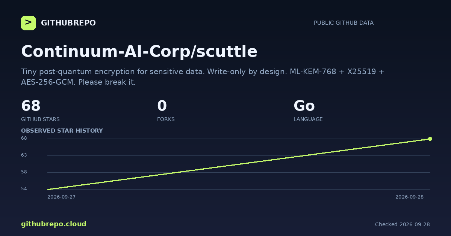Image resolution: width=451 pixels, height=236 pixels.
Task: Click the 2026-09-27 x-axis date
Action: tap(61, 197)
